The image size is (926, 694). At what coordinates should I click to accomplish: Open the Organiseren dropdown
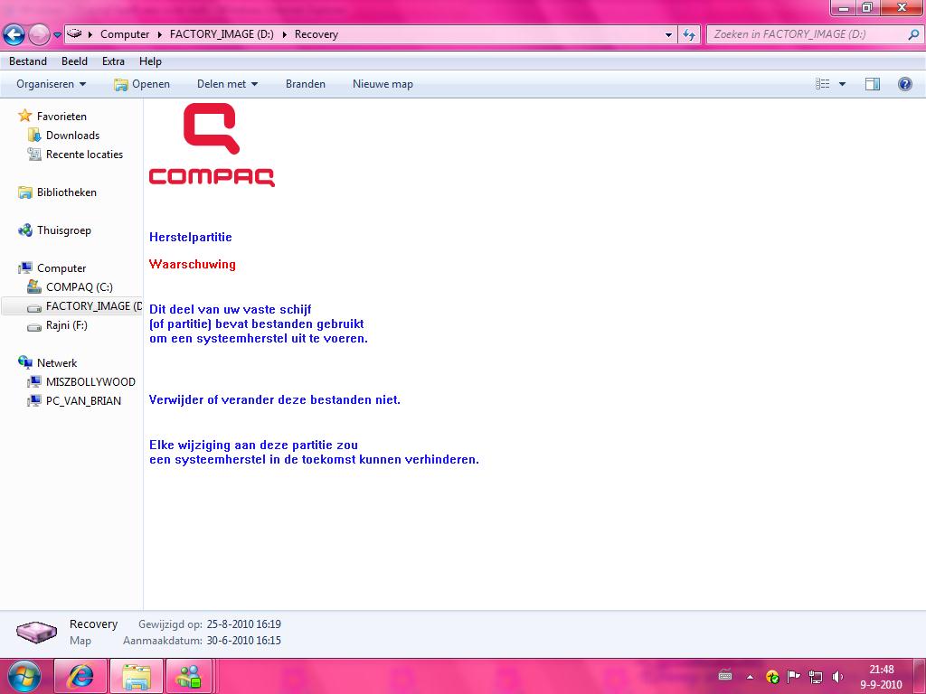pos(52,84)
